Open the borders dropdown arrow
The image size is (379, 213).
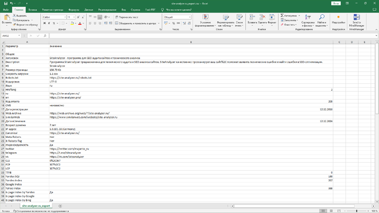(x=67, y=23)
